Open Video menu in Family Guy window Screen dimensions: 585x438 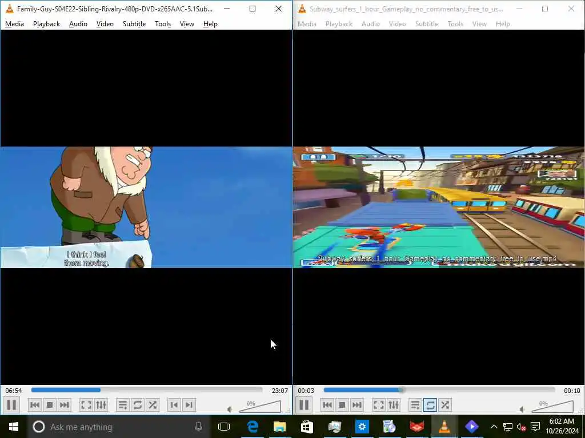[105, 24]
